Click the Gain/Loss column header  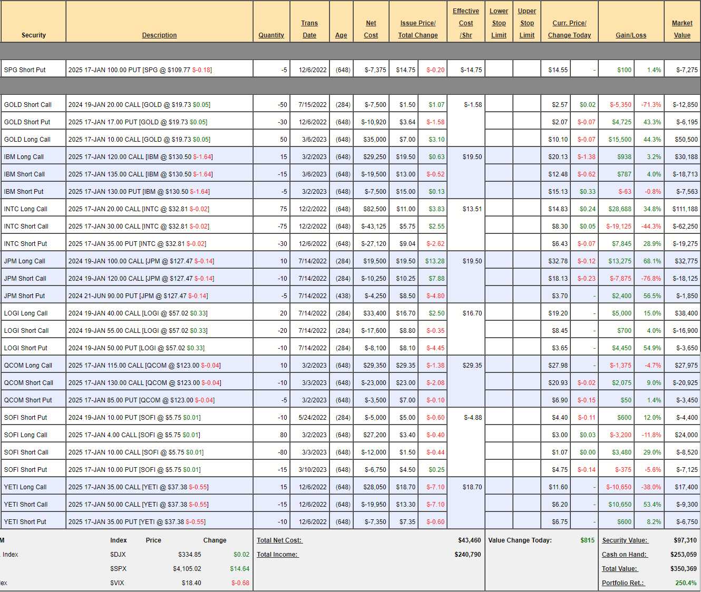pyautogui.click(x=630, y=35)
